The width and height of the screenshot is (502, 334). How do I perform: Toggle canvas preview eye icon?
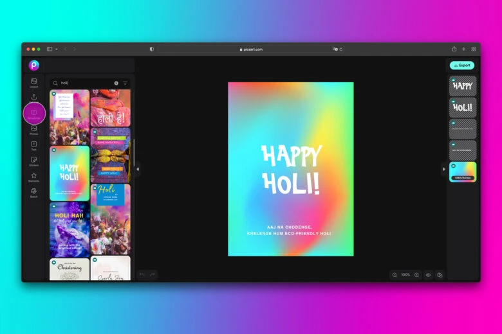pyautogui.click(x=428, y=275)
